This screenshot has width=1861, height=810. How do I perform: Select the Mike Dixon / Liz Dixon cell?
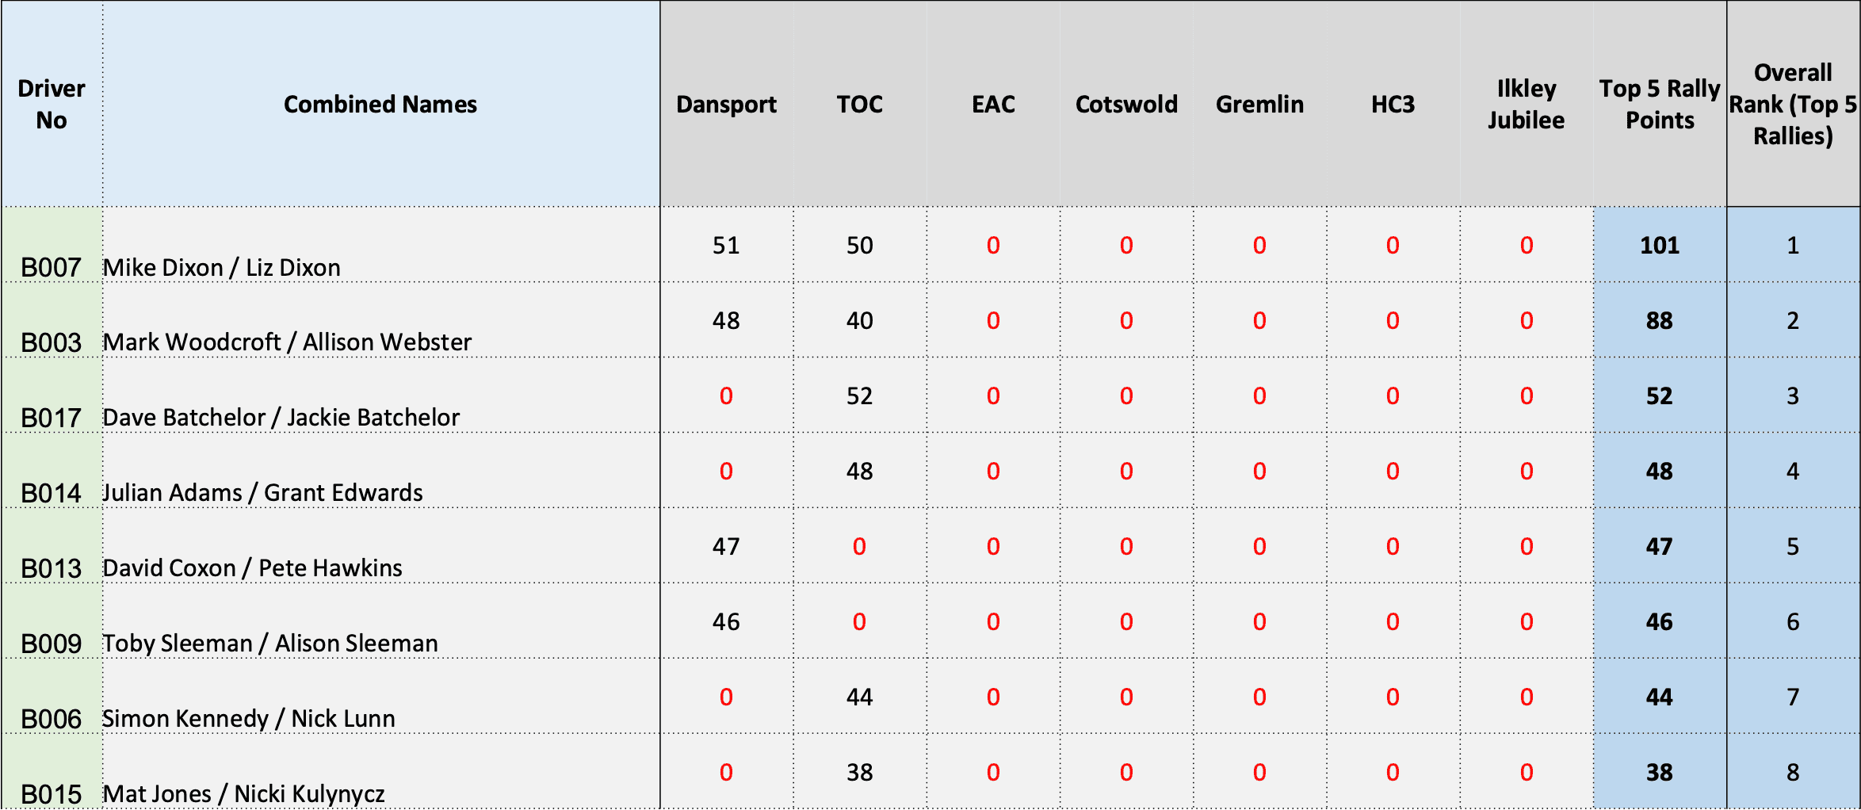pyautogui.click(x=380, y=245)
